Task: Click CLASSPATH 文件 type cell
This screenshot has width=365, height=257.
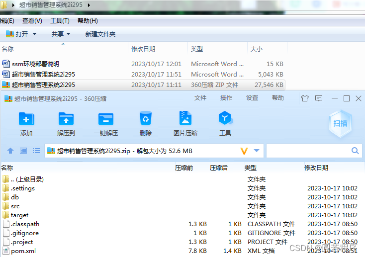Action: click(271, 224)
